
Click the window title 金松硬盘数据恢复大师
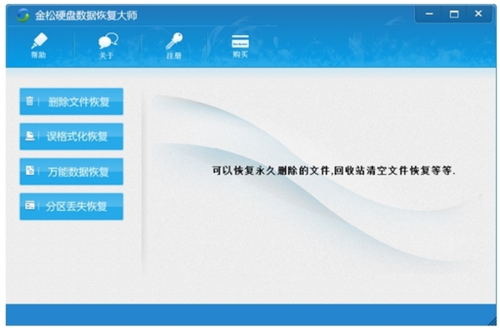pyautogui.click(x=86, y=15)
